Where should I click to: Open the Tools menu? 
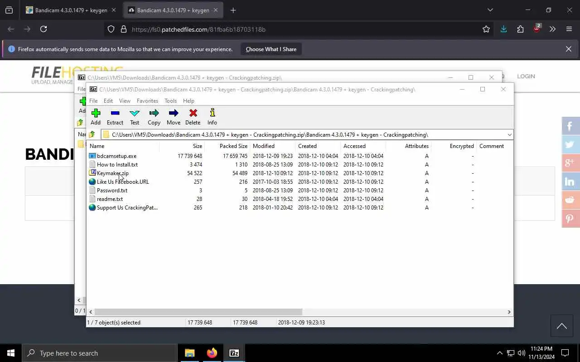170,100
